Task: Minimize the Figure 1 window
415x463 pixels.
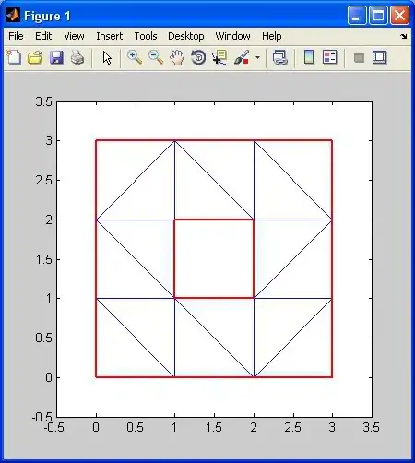Action: tap(357, 15)
